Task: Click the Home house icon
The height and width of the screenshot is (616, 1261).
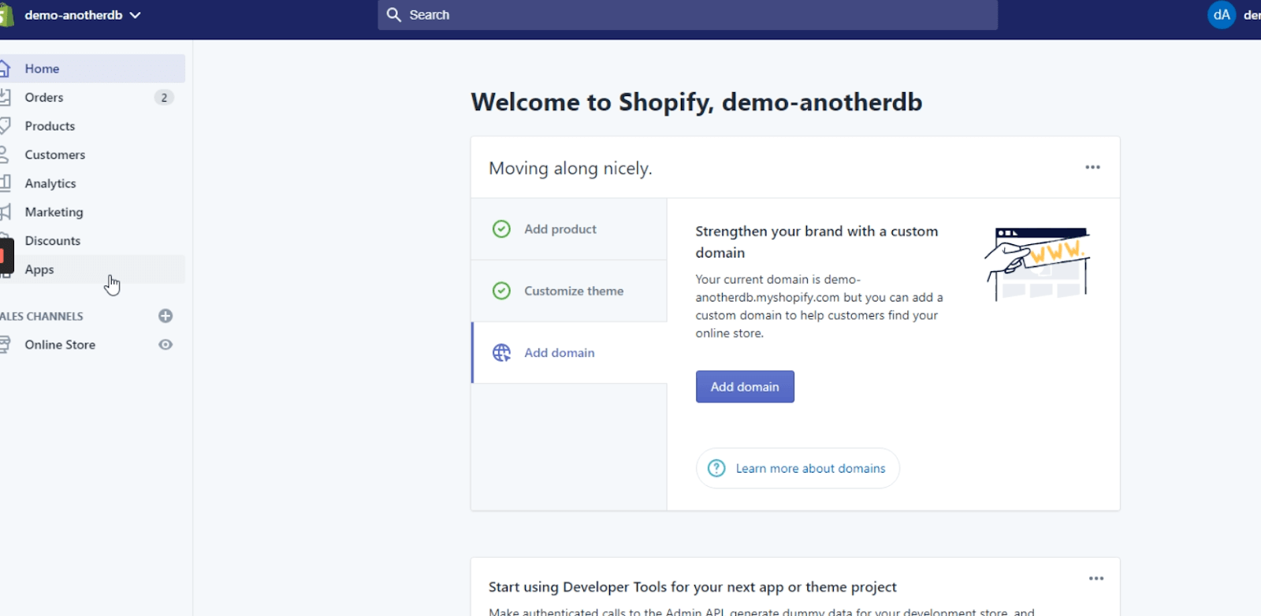Action: pyautogui.click(x=4, y=69)
